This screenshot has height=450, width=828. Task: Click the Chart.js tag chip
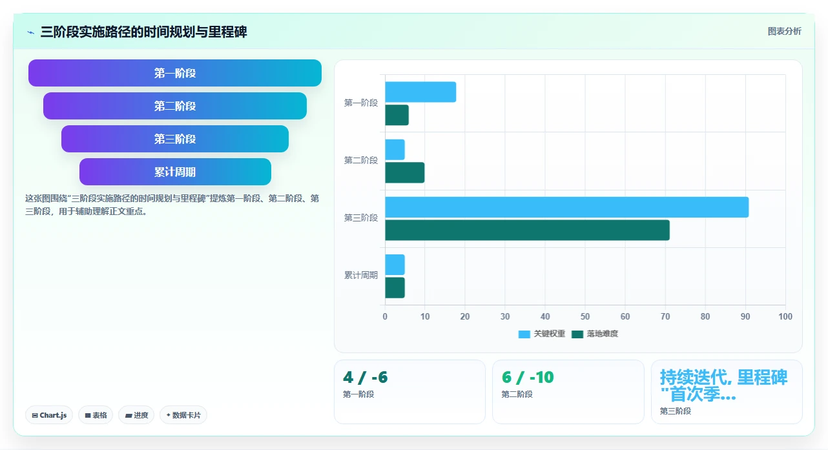click(49, 415)
